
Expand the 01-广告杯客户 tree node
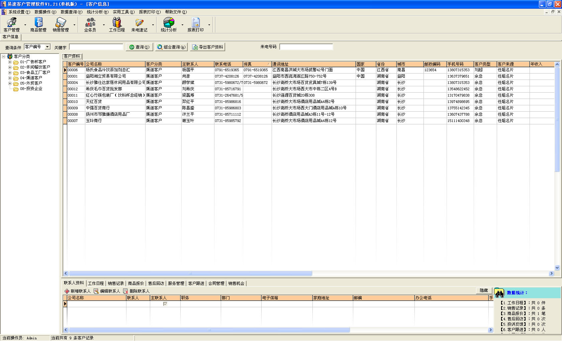point(10,62)
